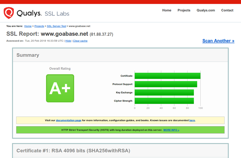Click the 'Certificate #1: RSA 4096 bits' heading

coord(73,151)
